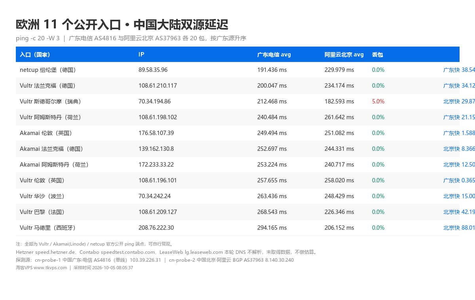
Task: Select the netcup 纽伦堡（德国） row name
Action: coord(47,70)
